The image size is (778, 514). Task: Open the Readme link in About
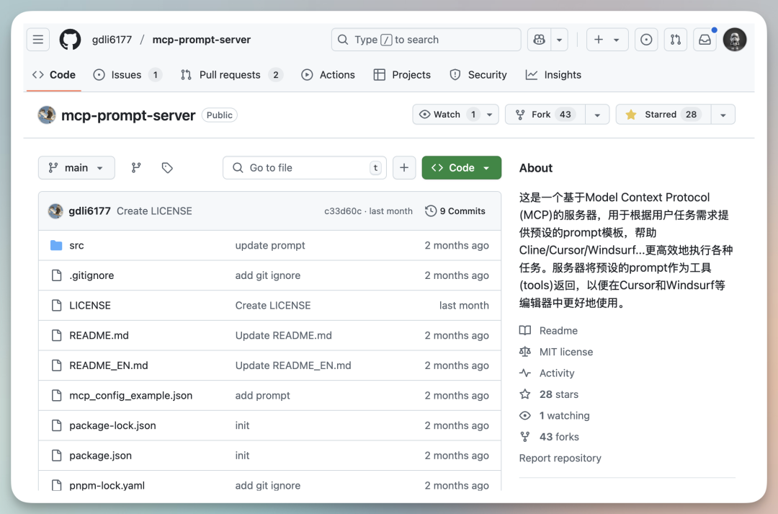coord(558,331)
